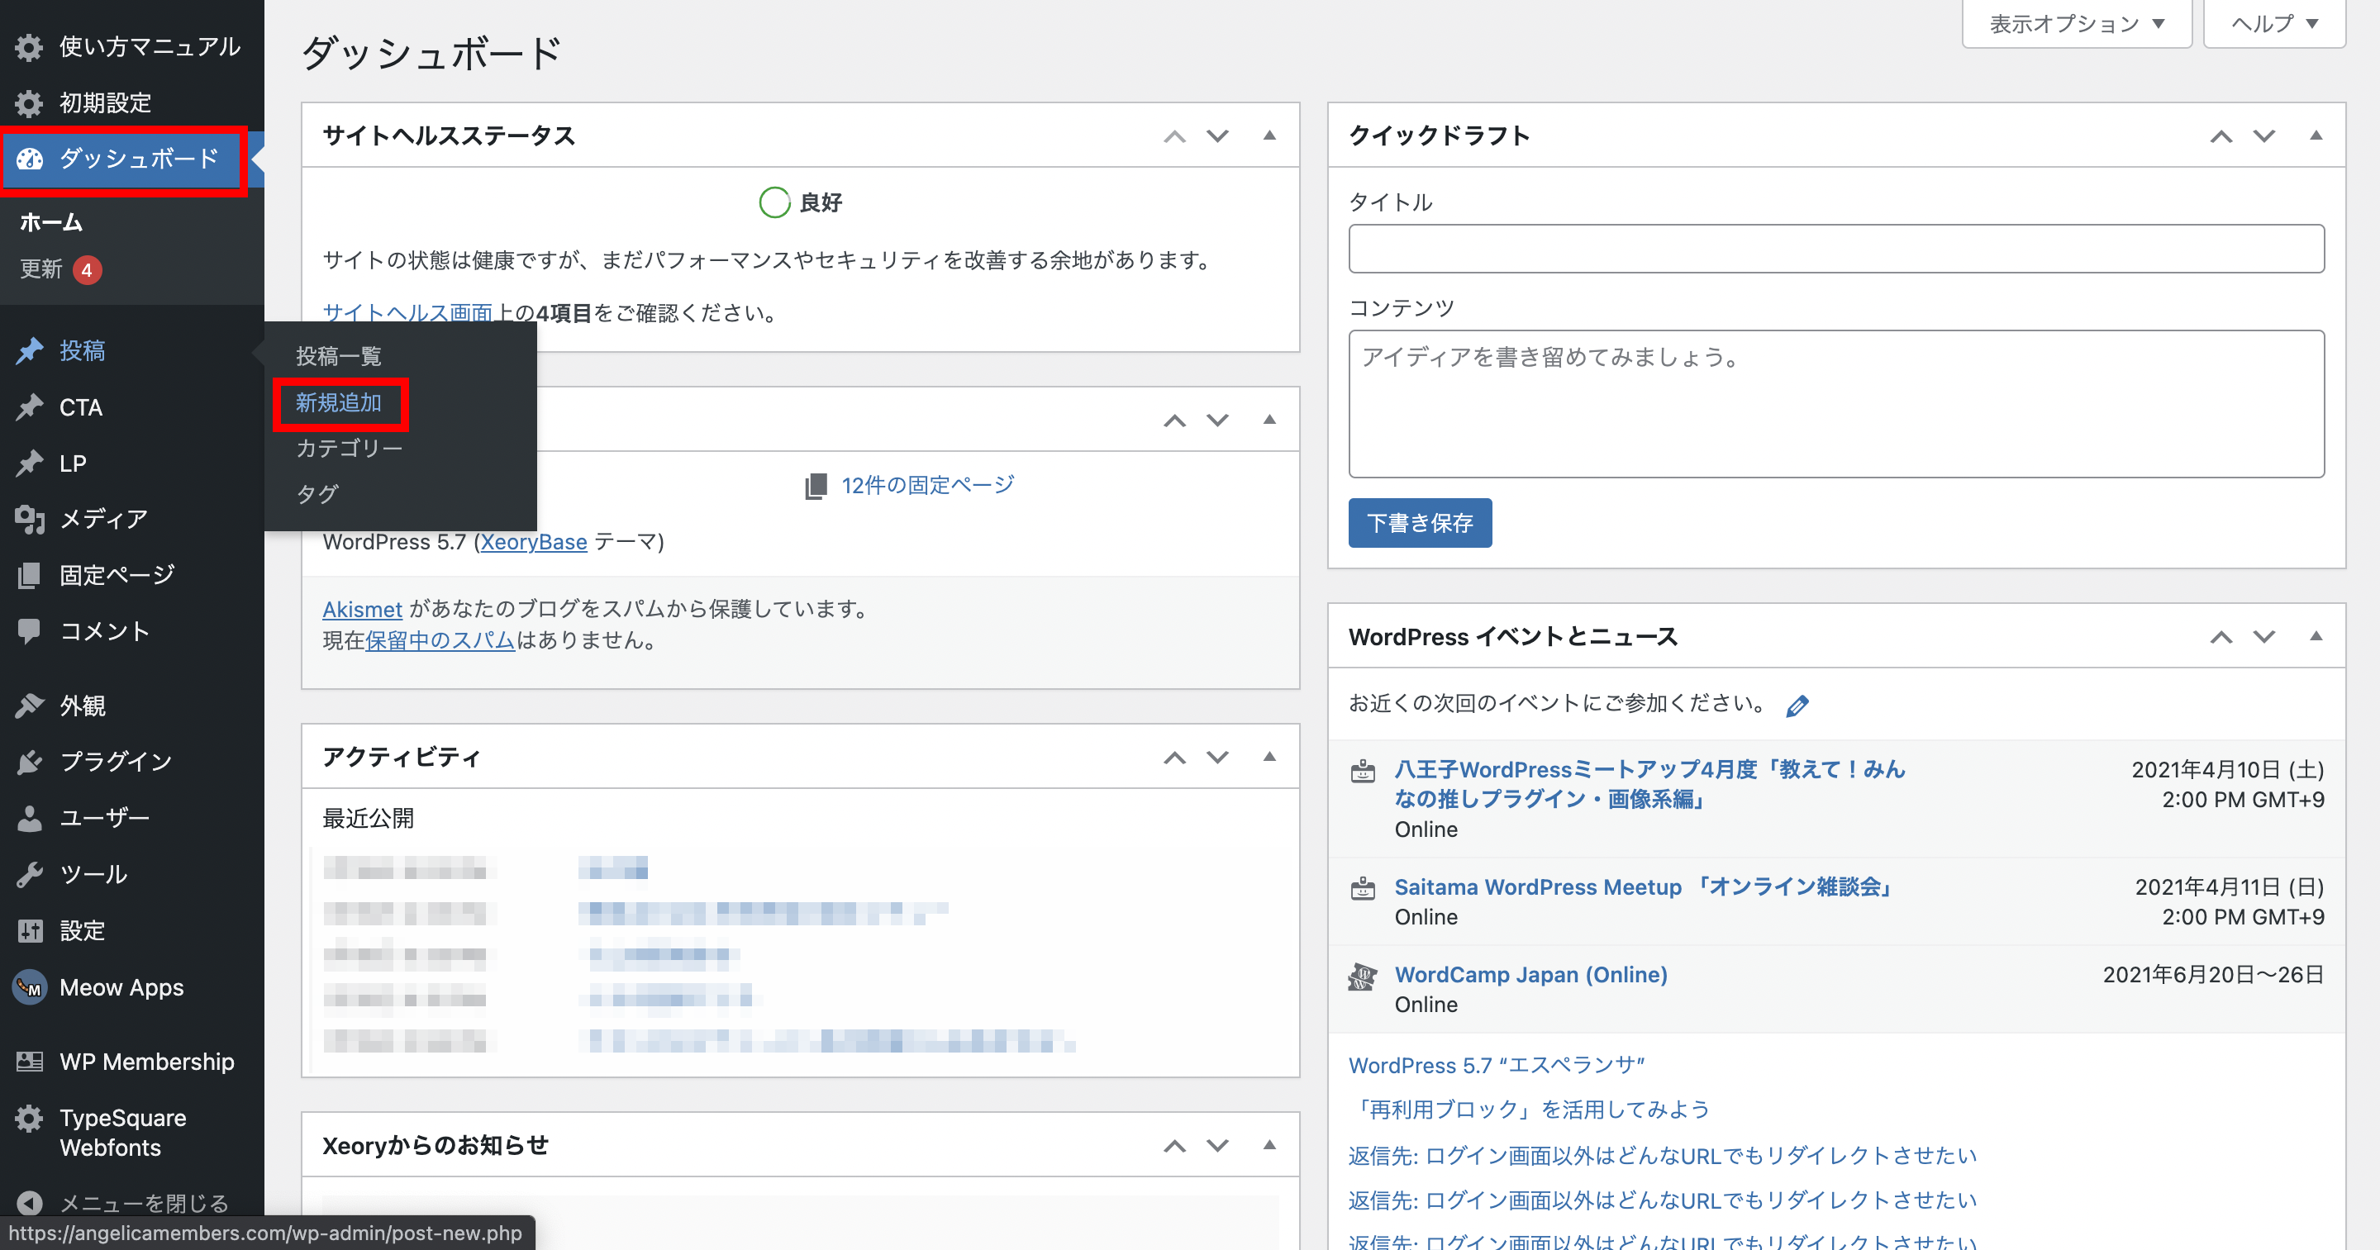Click the 八王子WordPress meetup event icon
The height and width of the screenshot is (1250, 2380).
1363,772
